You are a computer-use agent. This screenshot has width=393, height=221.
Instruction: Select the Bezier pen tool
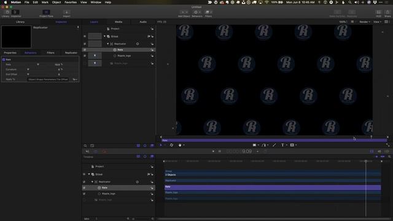(263, 145)
